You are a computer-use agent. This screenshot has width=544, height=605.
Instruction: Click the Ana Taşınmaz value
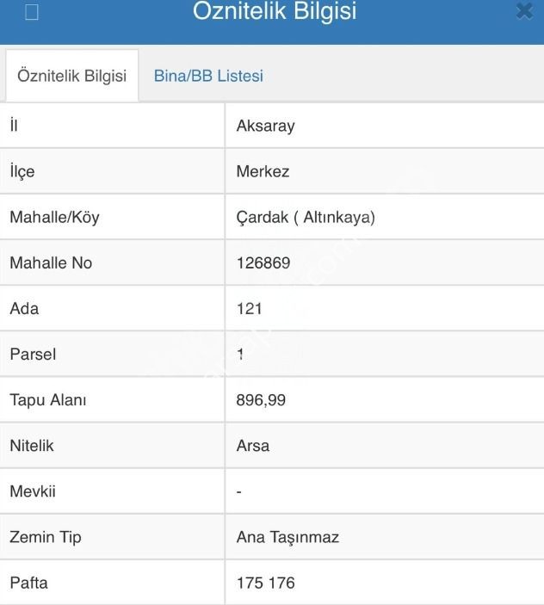coord(287,537)
